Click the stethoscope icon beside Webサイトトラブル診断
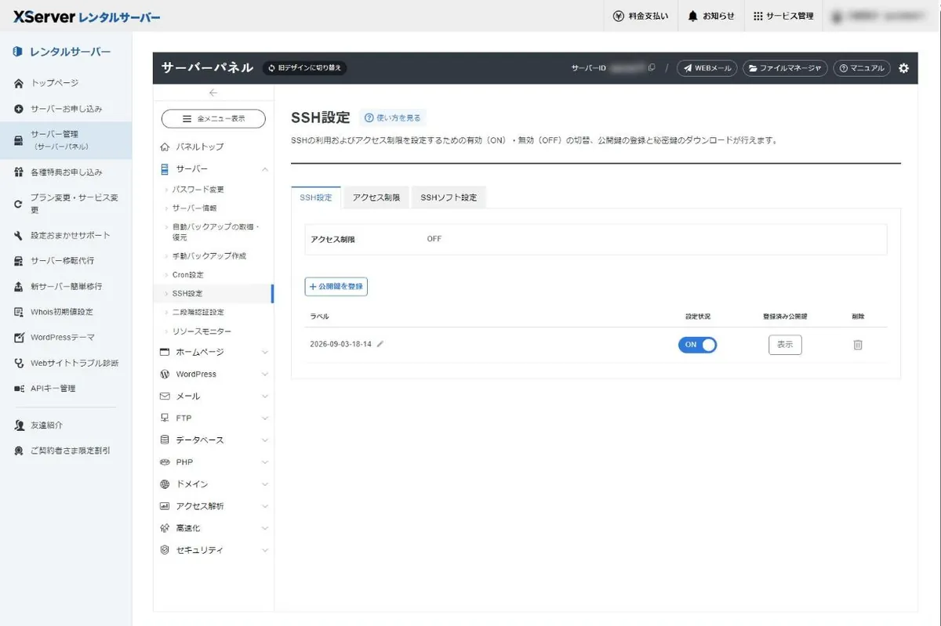 (19, 364)
